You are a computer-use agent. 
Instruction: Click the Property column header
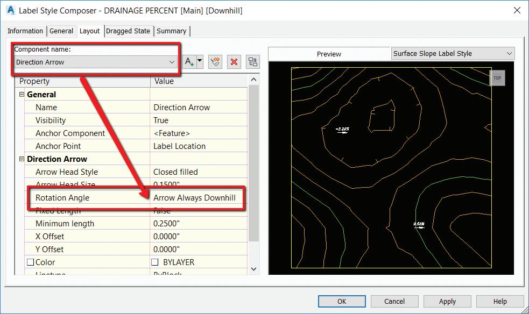click(x=83, y=81)
